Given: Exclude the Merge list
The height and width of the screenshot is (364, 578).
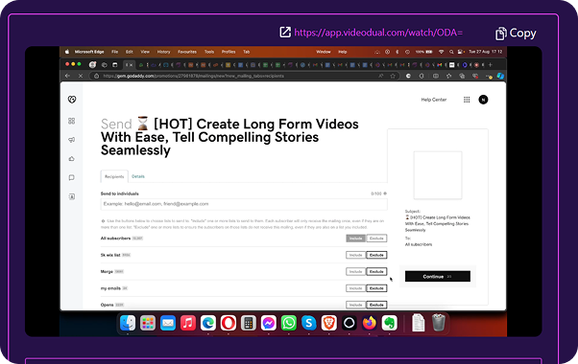Looking at the screenshot, I should [x=376, y=271].
